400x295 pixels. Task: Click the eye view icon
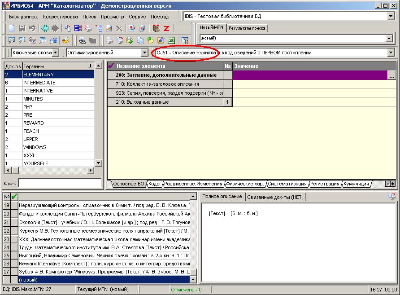(x=82, y=40)
